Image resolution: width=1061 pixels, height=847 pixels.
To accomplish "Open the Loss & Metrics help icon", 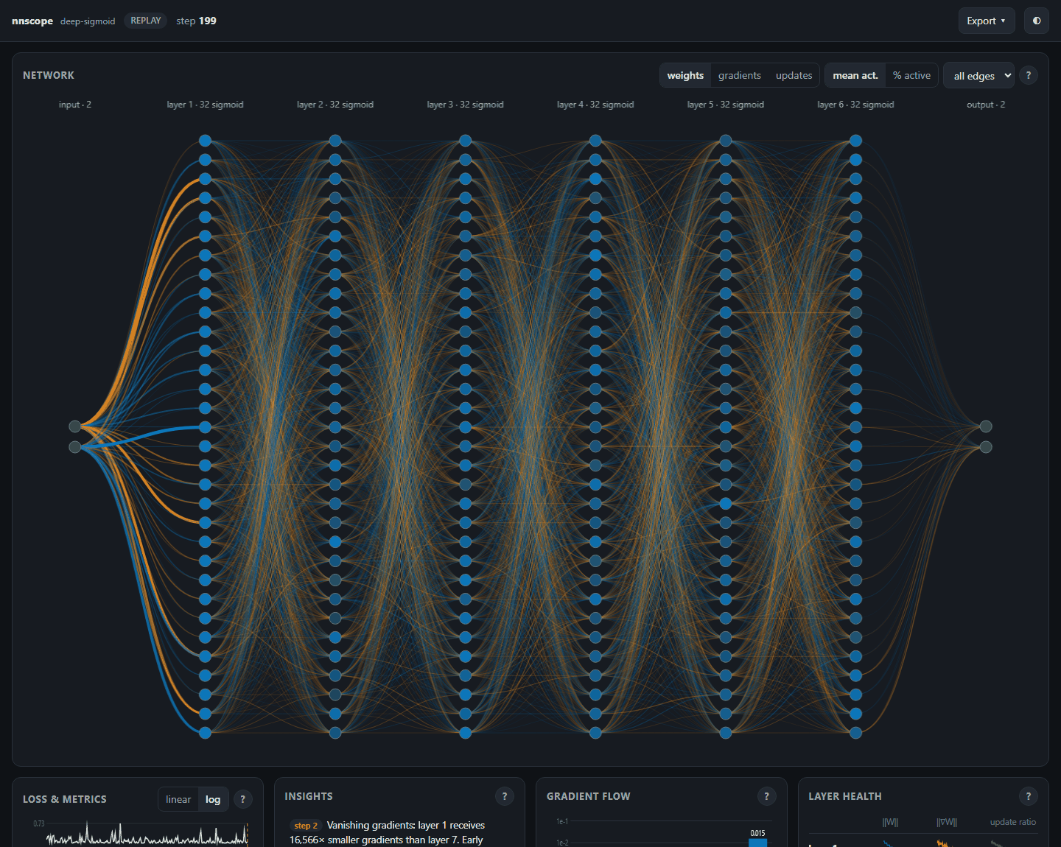I will click(x=242, y=799).
